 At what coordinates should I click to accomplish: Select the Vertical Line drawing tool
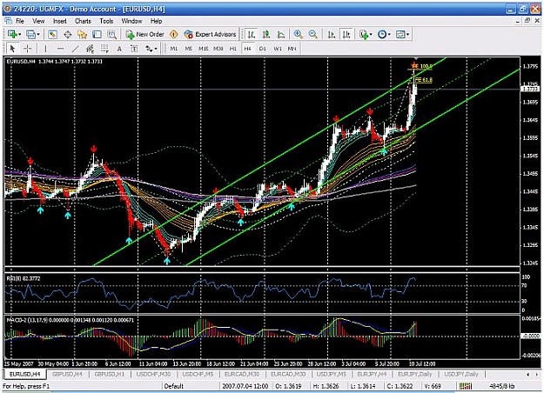point(45,49)
